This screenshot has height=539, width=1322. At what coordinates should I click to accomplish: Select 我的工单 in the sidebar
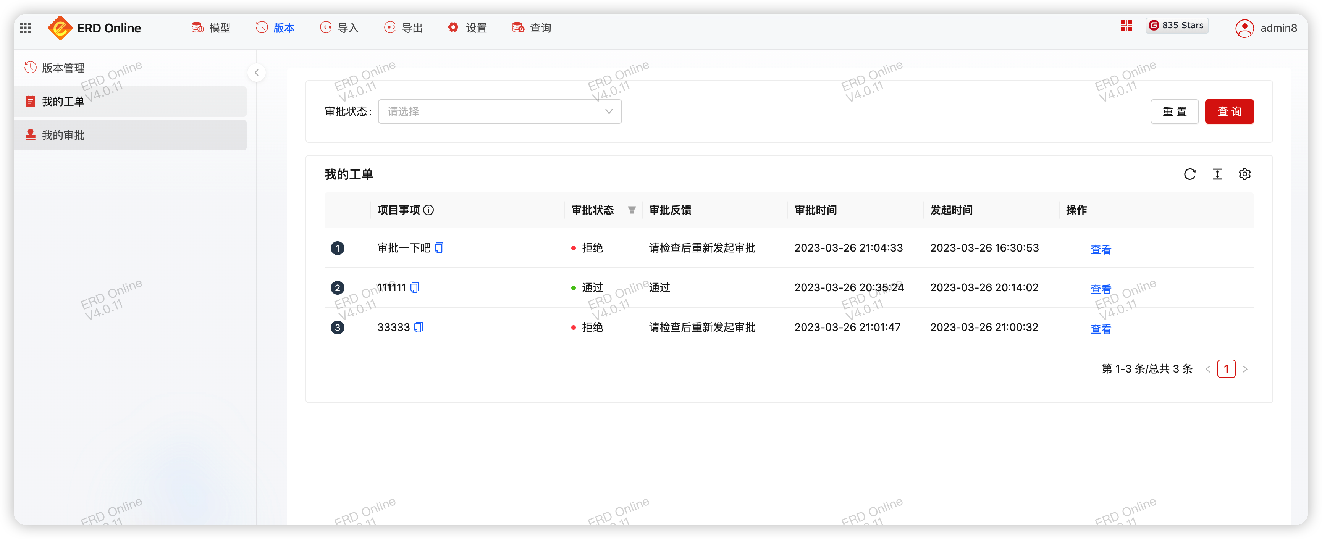coord(130,102)
